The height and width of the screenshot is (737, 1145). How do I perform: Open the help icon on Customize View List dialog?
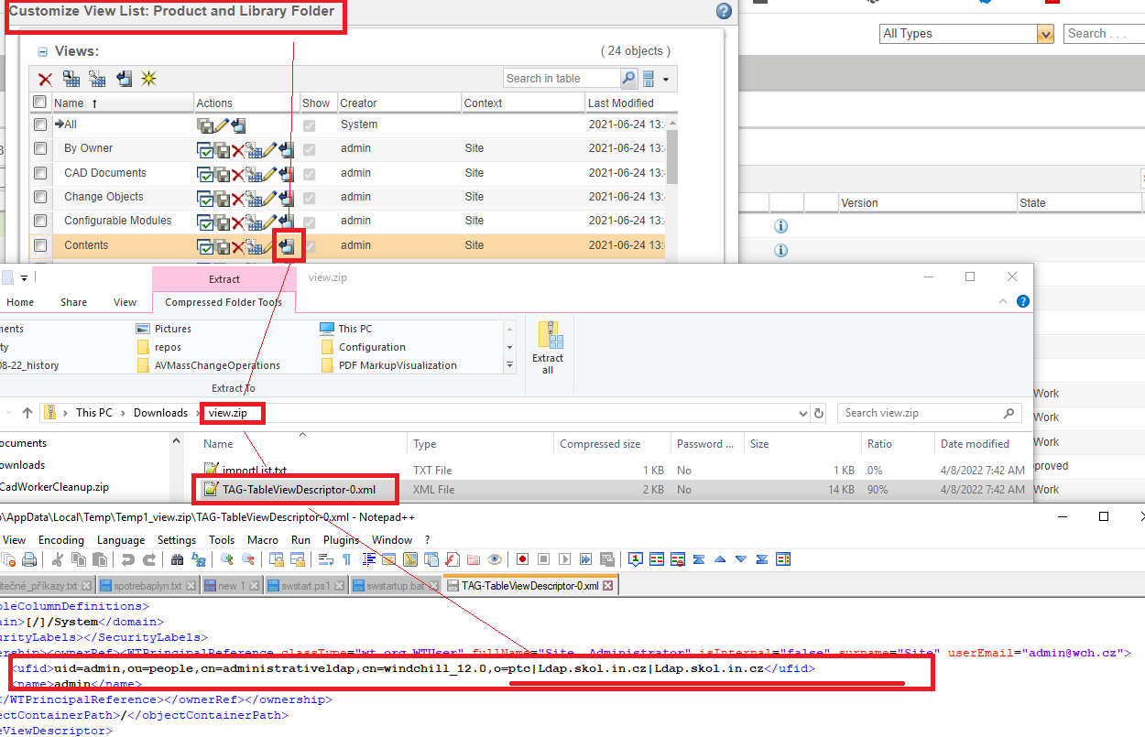point(723,11)
